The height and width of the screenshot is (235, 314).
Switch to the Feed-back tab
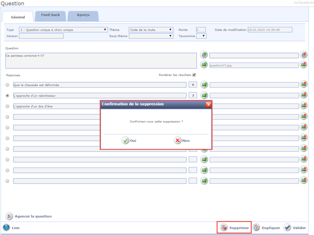click(x=50, y=16)
